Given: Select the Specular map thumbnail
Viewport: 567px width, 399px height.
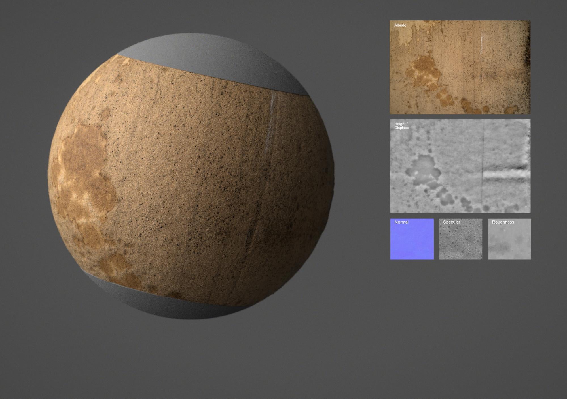Looking at the screenshot, I should pyautogui.click(x=460, y=239).
